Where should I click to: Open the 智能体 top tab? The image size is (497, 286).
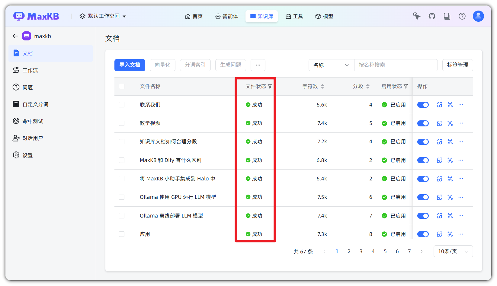click(226, 16)
